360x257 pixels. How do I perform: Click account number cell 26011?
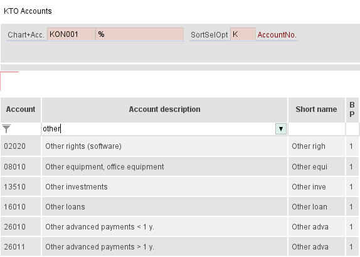click(21, 247)
